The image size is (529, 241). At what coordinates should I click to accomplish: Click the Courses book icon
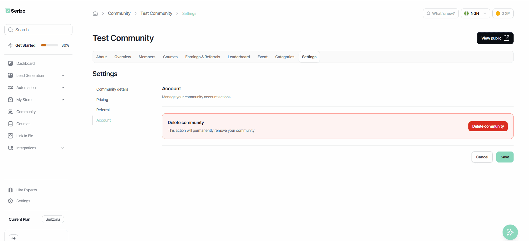coord(10,124)
